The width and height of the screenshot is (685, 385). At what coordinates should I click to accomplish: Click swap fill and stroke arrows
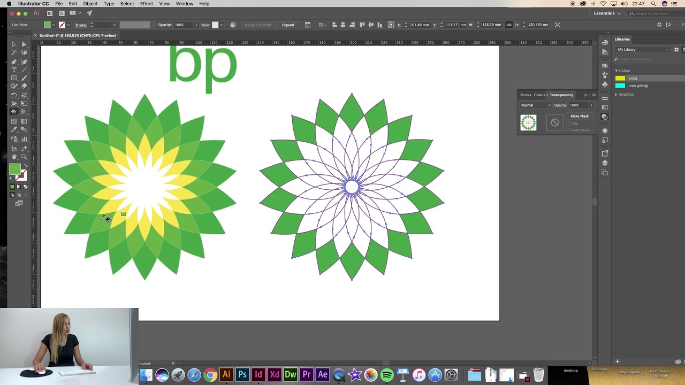tap(26, 165)
